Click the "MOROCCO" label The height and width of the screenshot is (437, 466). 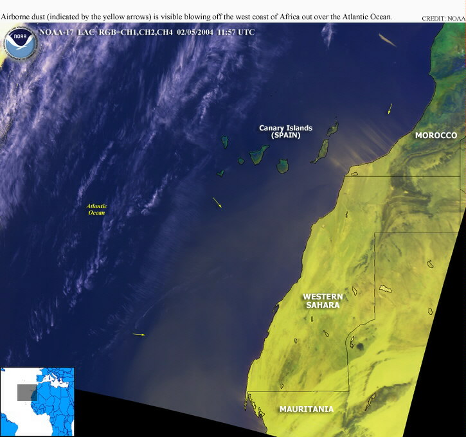click(x=436, y=136)
